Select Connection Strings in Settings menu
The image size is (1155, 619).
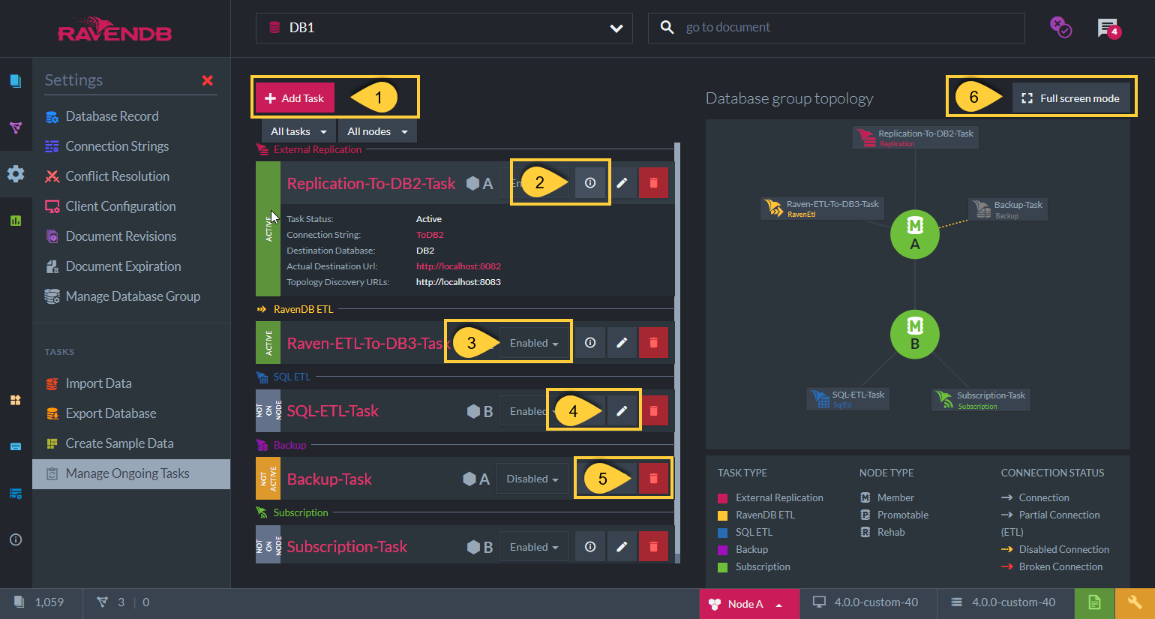tap(117, 146)
